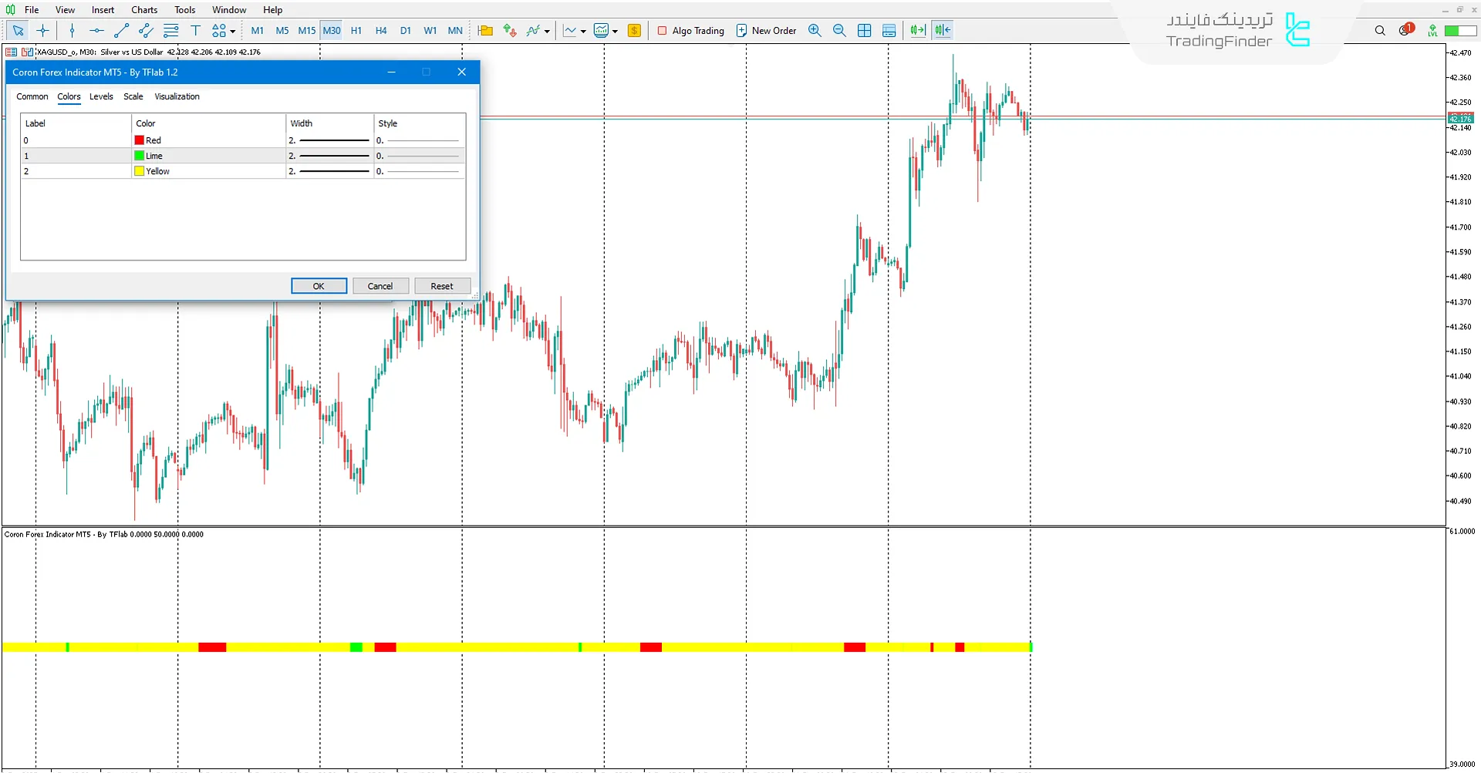Click the Lime color swatch
Screen dimensions: 1481x773
click(x=140, y=156)
